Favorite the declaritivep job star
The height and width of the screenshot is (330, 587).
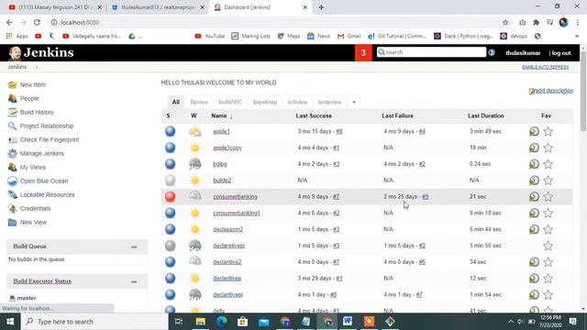548,279
